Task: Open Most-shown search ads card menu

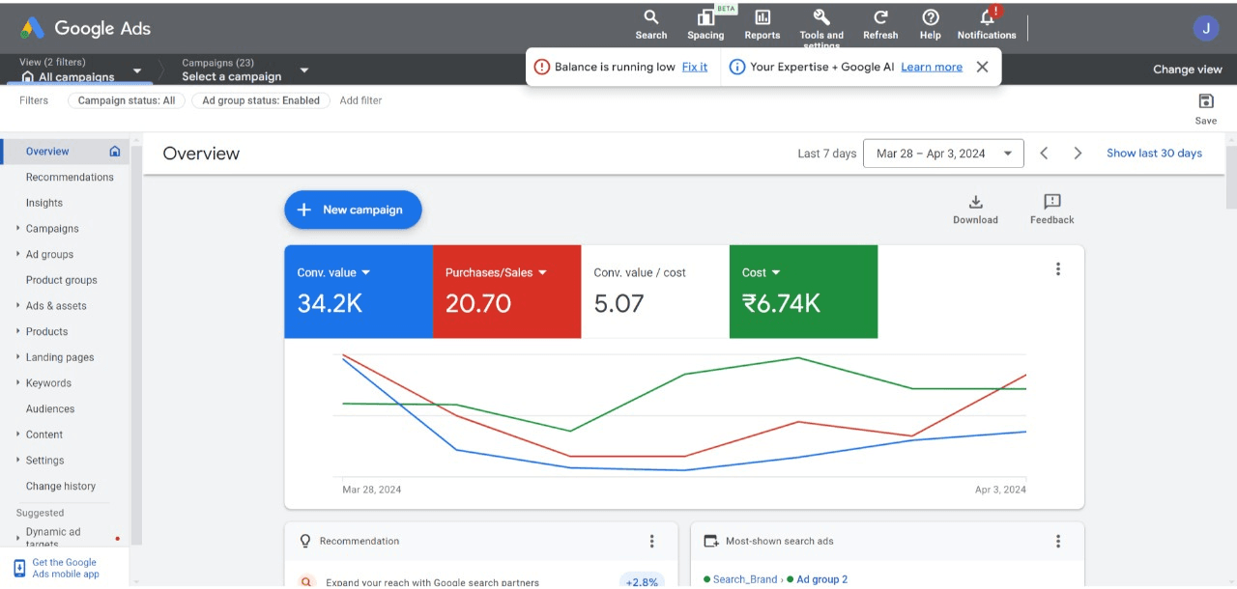Action: click(1058, 542)
